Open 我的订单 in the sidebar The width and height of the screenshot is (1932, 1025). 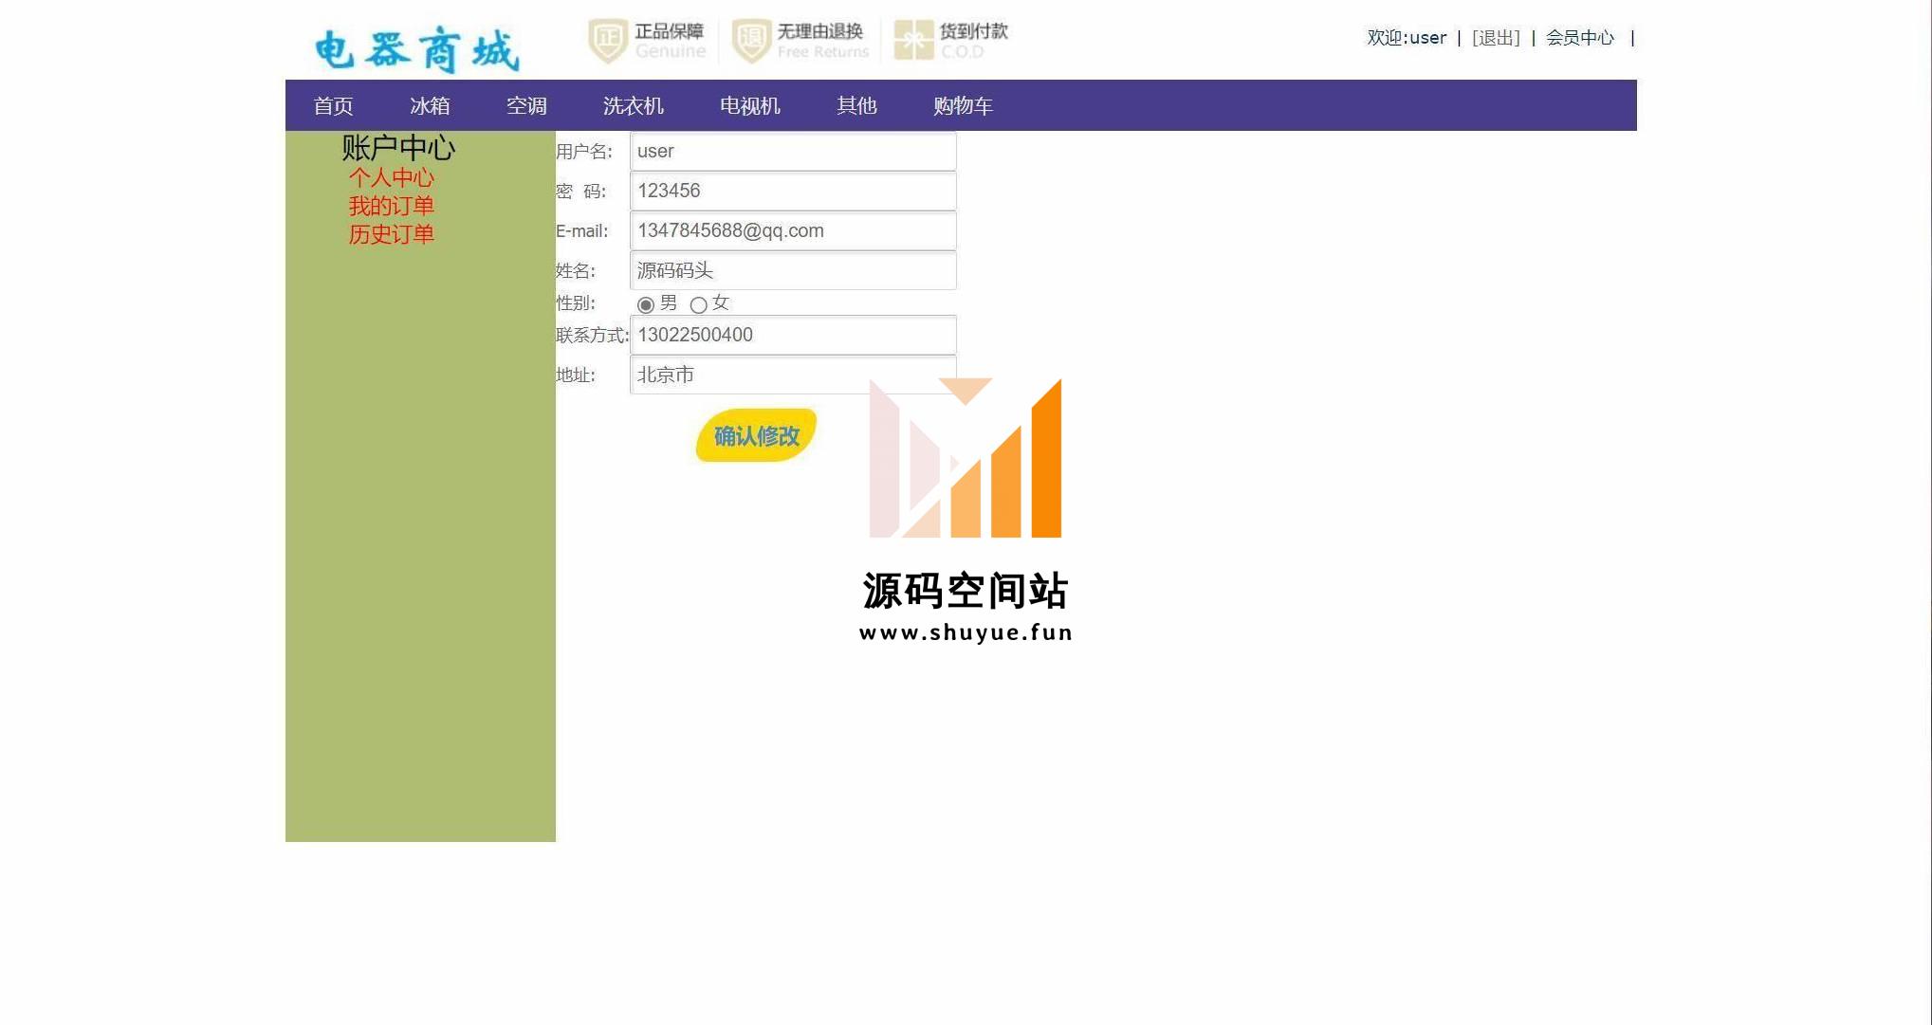(391, 206)
